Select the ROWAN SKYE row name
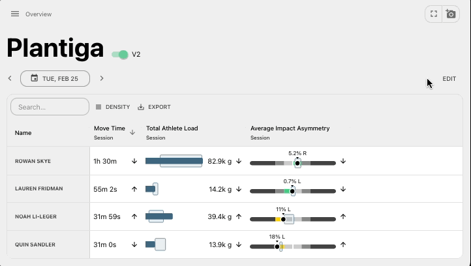 point(33,161)
